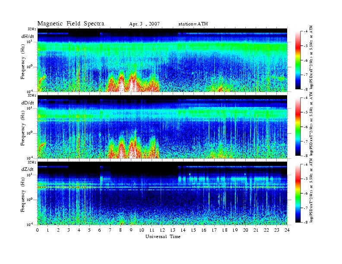Click the 32Hz label atop the dZ/dt panel
The height and width of the screenshot is (264, 342).
point(32,162)
